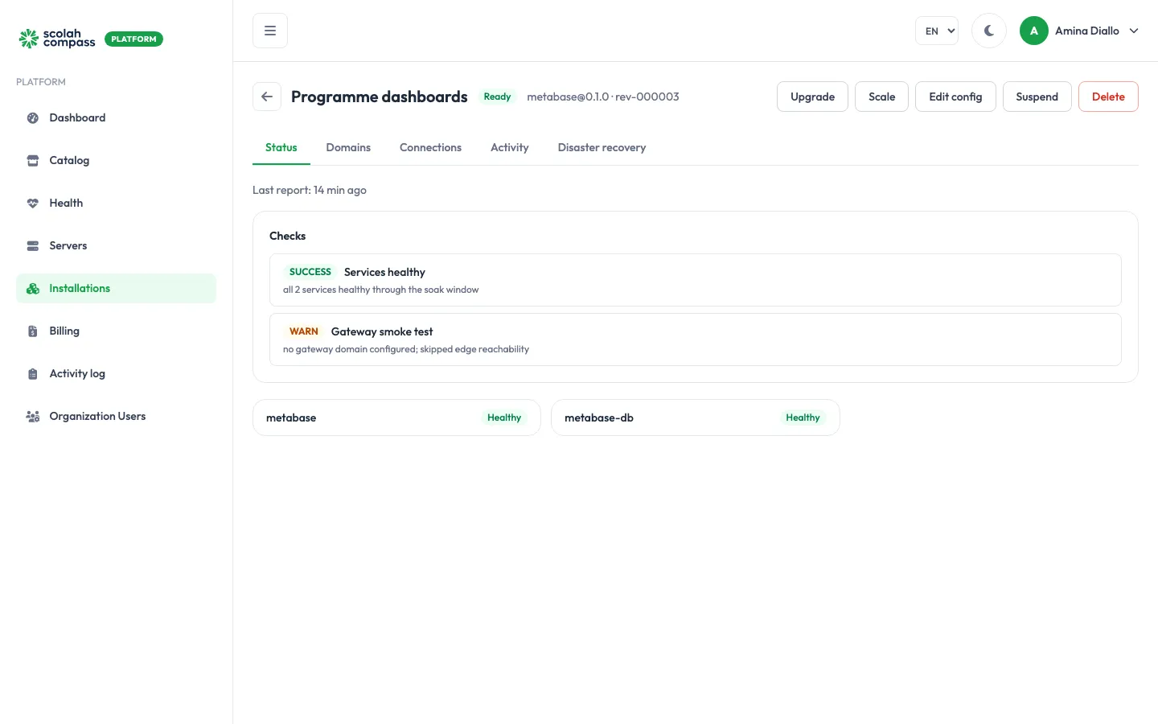Click the Health heartbeat icon
The height and width of the screenshot is (724, 1158).
pyautogui.click(x=33, y=204)
